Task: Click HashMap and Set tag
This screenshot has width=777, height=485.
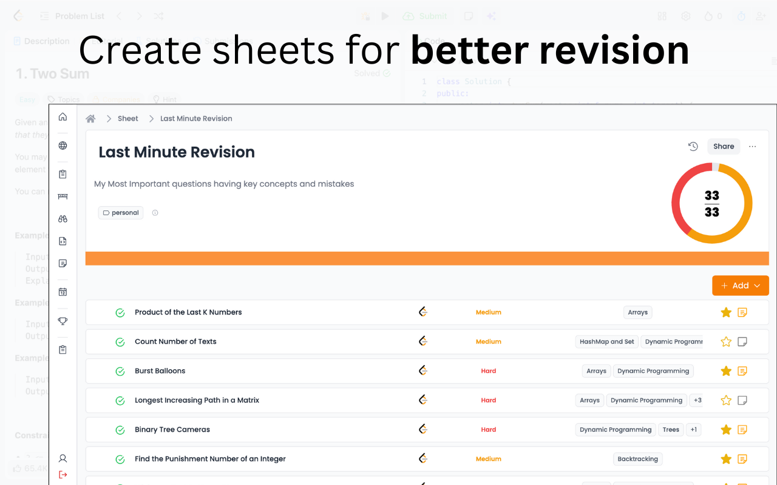Action: (606, 341)
